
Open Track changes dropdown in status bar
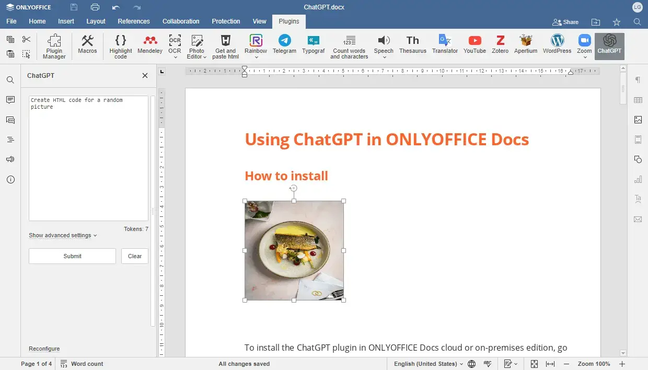[x=511, y=364]
